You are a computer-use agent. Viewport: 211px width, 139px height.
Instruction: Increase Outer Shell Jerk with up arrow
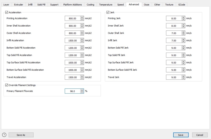[x=183, y=32]
